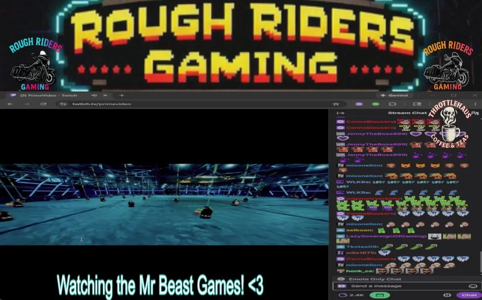Mute the PrimeVideo tab via speaker icon
Viewport: 482px width, 300px height.
pyautogui.click(x=94, y=95)
